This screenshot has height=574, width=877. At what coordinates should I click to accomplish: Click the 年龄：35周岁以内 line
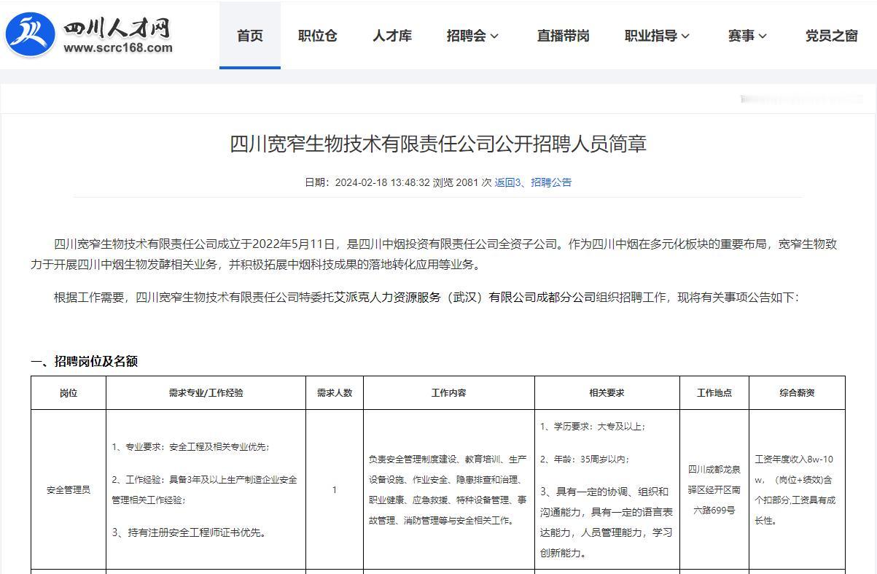coord(585,459)
